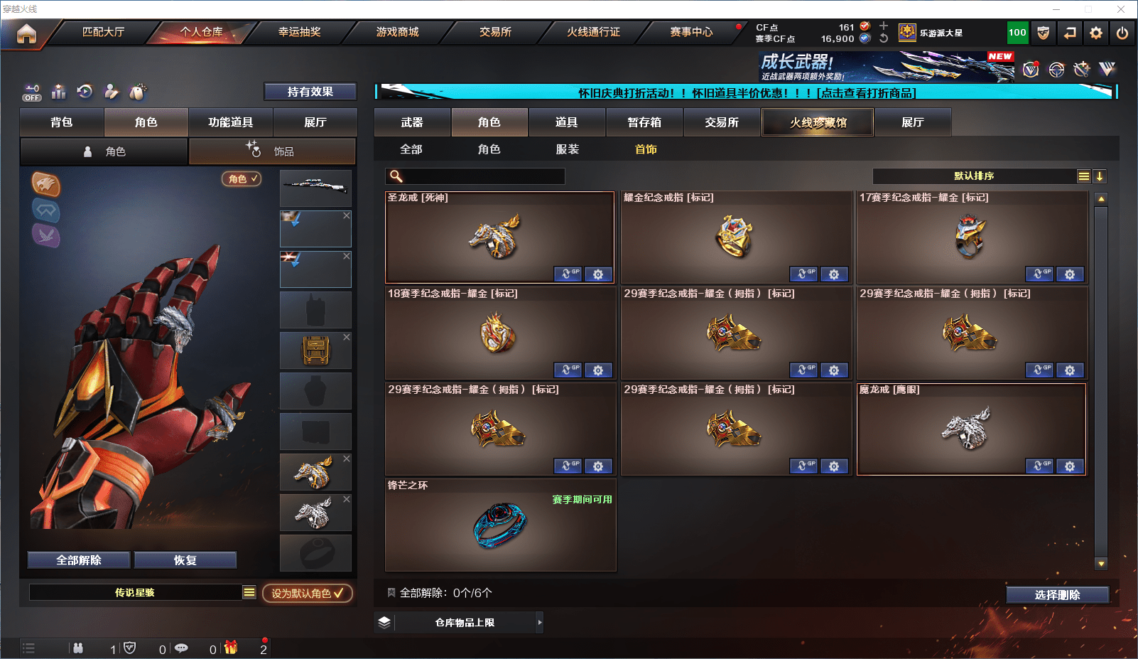The width and height of the screenshot is (1138, 659).
Task: Open gear settings on 圣龙戒 [死神] item
Action: (598, 274)
